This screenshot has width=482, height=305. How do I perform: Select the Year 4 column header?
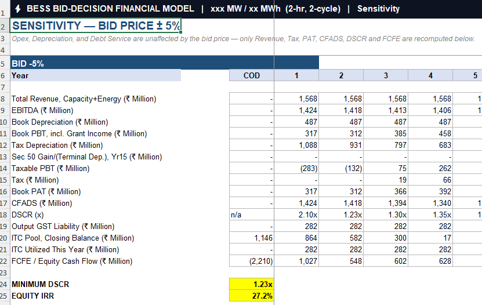(x=430, y=75)
